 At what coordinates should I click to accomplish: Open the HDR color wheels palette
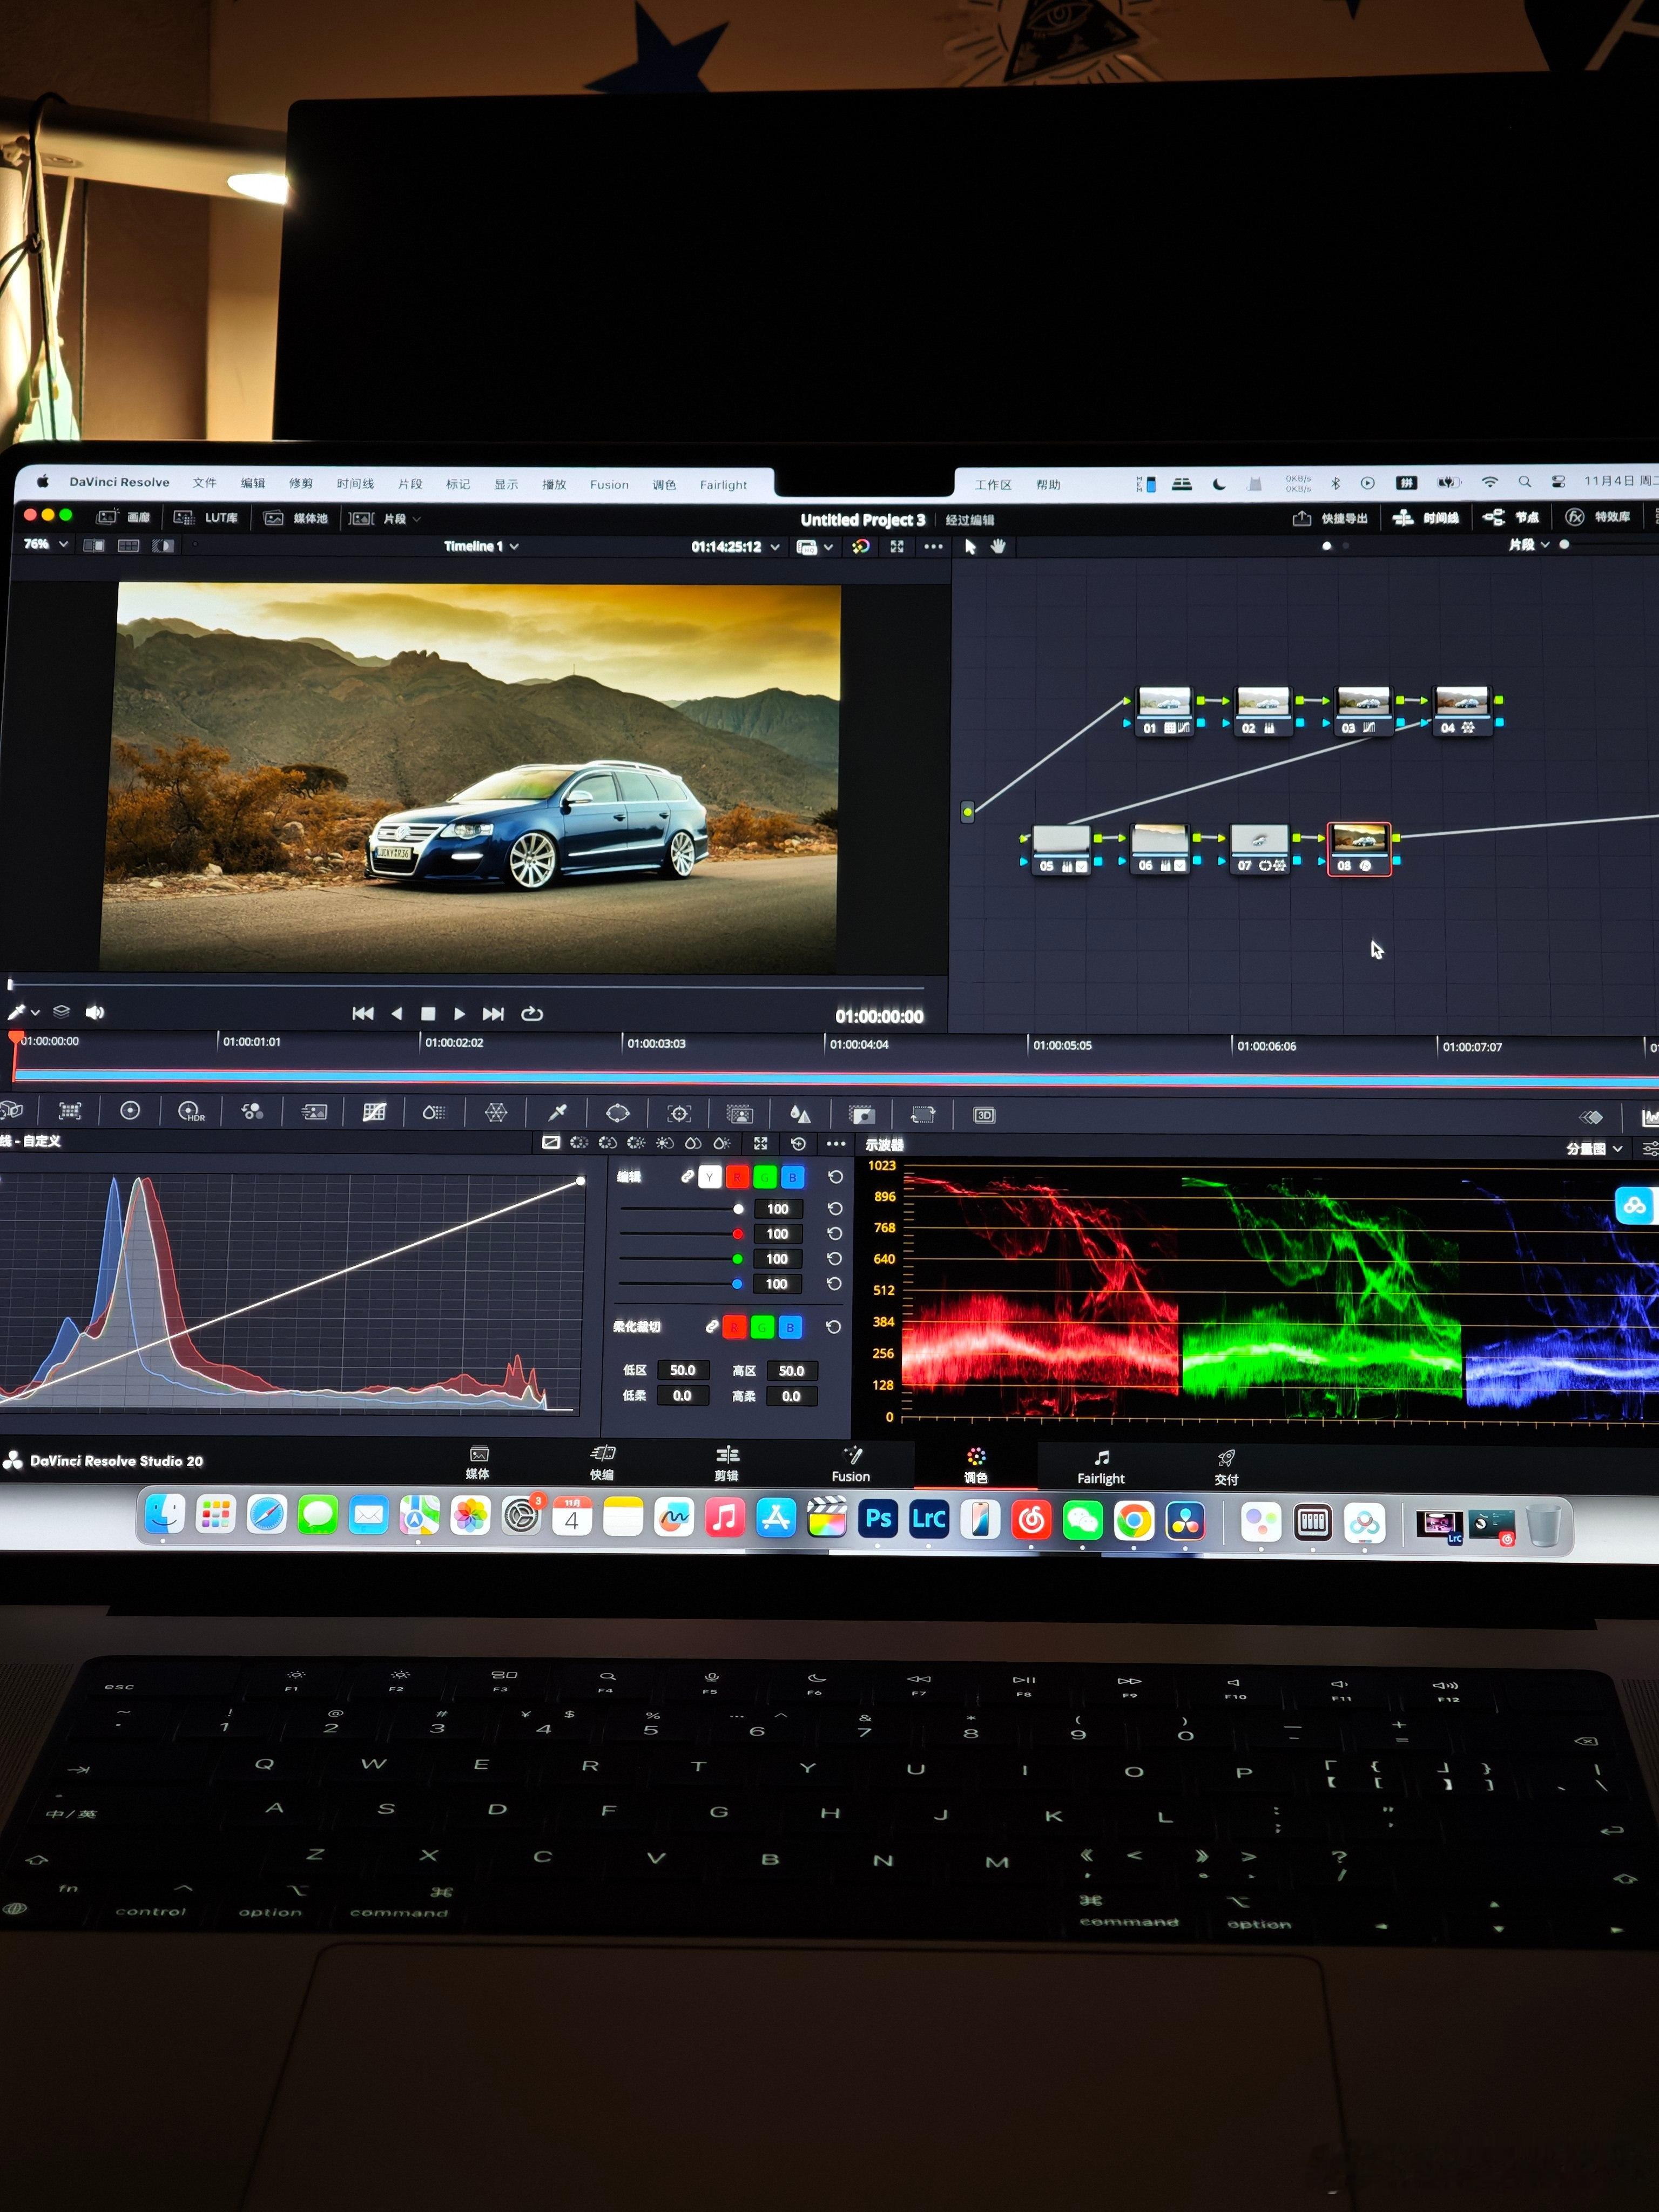point(190,1111)
